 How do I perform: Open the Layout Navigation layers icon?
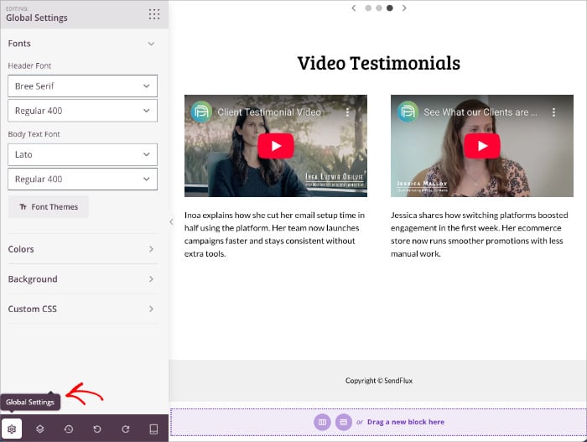click(40, 429)
